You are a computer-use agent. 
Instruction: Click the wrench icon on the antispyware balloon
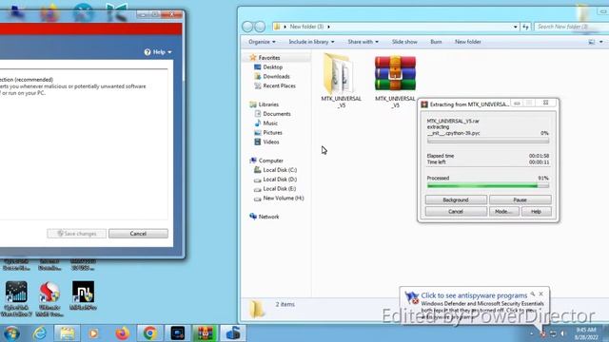[x=533, y=294]
